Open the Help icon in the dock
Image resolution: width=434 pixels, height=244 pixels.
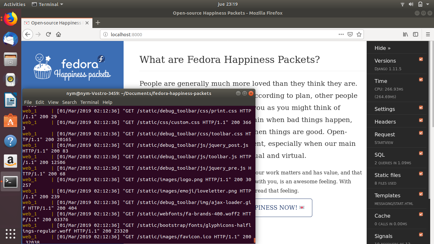point(10,141)
